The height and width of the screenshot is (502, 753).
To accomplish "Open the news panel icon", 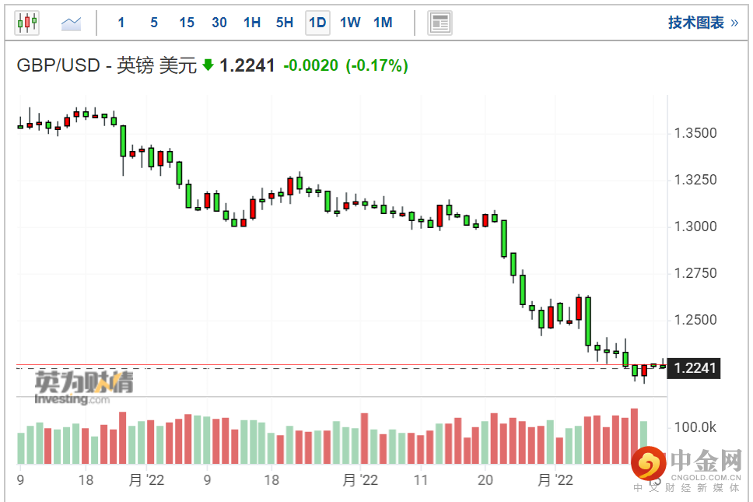I will click(x=440, y=23).
